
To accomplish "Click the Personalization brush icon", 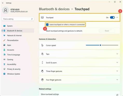I will (x=4, y=40).
